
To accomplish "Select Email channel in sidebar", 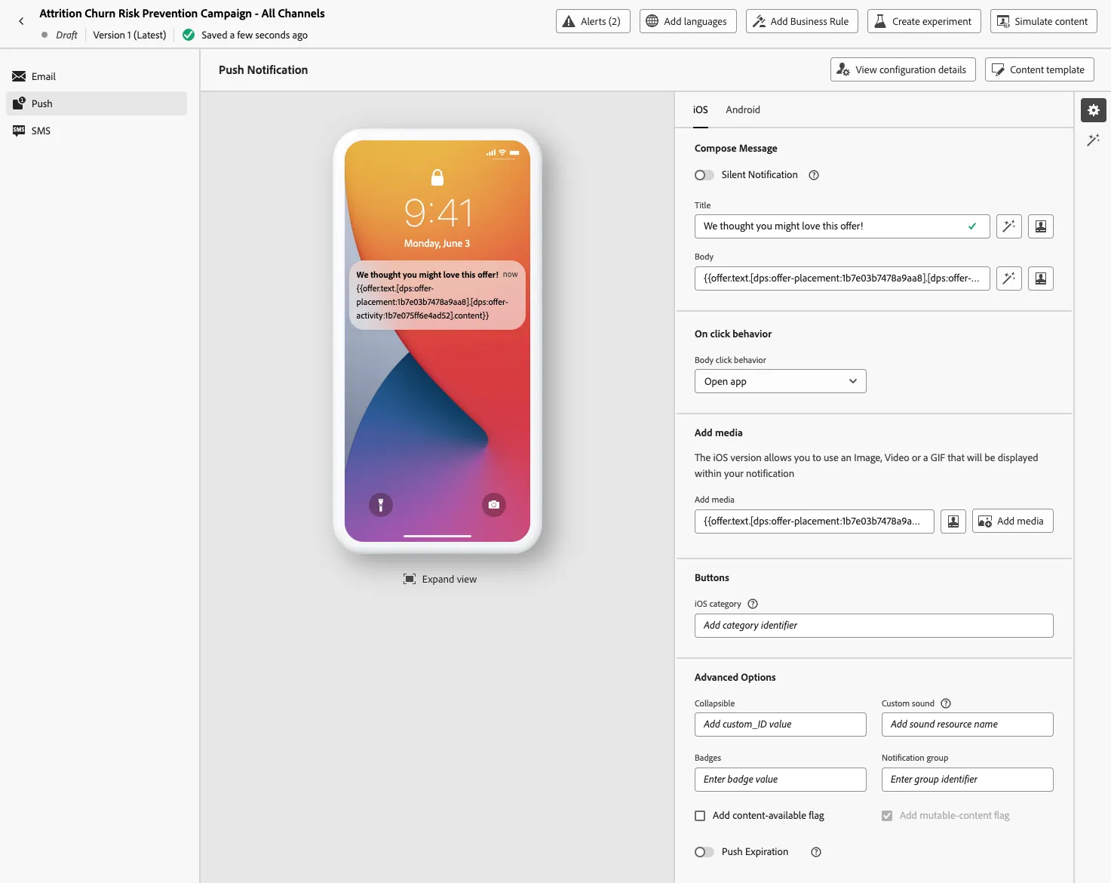I will 97,76.
